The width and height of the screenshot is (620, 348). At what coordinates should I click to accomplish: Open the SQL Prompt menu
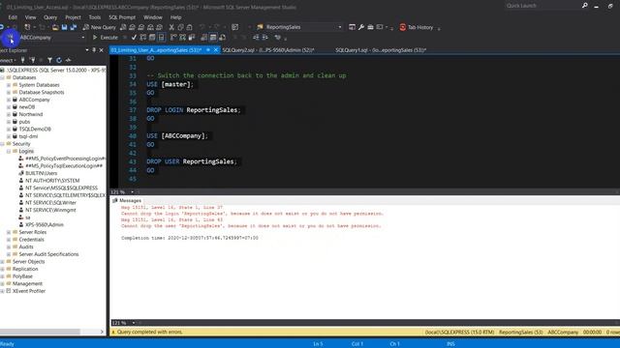[x=122, y=17]
